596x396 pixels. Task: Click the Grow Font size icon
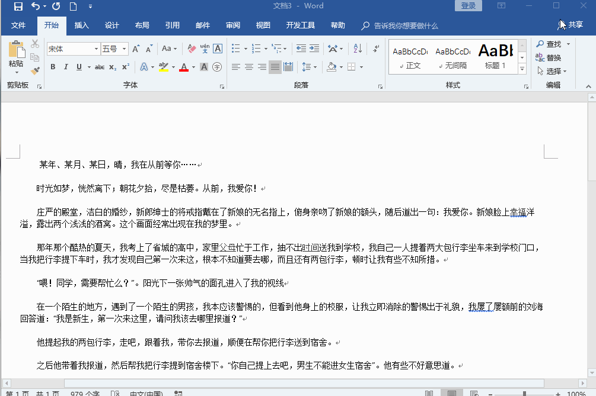click(x=136, y=49)
